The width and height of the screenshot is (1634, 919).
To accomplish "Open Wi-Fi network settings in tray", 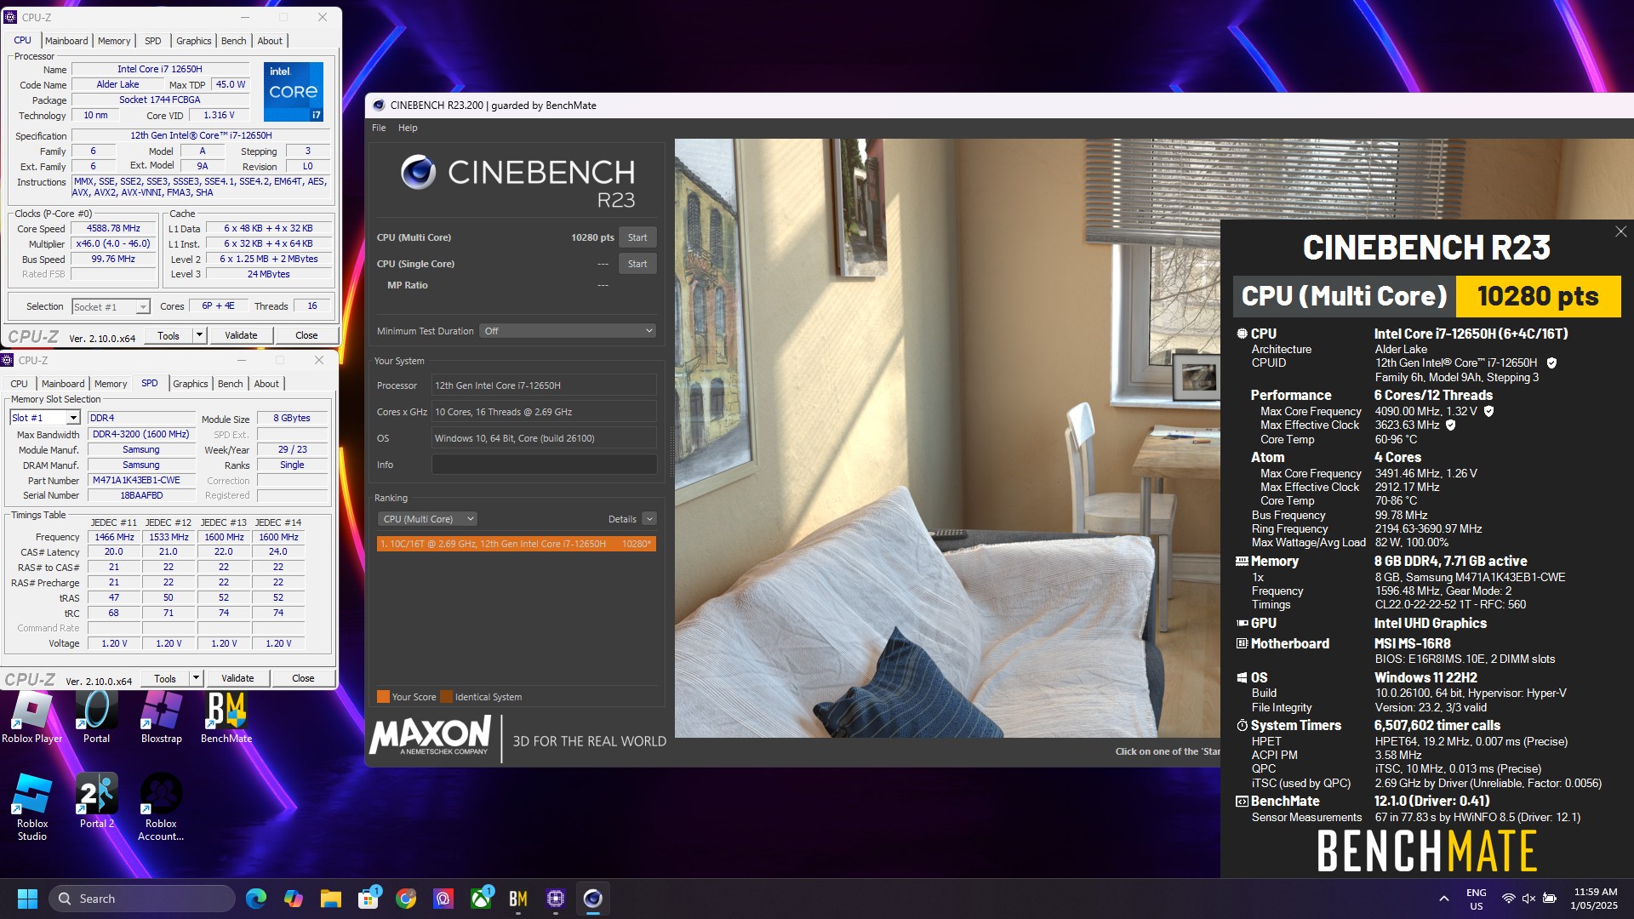I will pyautogui.click(x=1508, y=899).
